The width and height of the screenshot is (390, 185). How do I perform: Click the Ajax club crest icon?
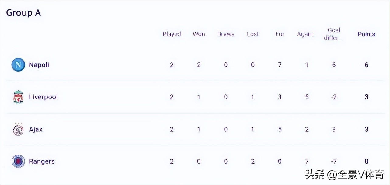click(18, 130)
